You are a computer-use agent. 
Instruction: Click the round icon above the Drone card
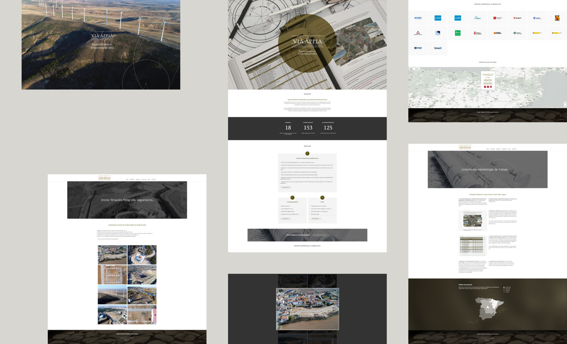click(322, 198)
